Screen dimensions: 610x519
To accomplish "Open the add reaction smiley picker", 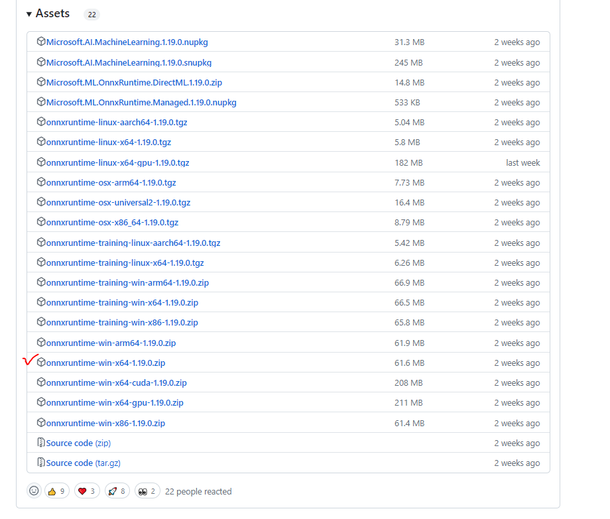I will pyautogui.click(x=34, y=490).
